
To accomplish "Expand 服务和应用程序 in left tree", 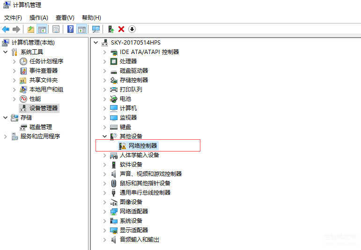I will pos(6,136).
